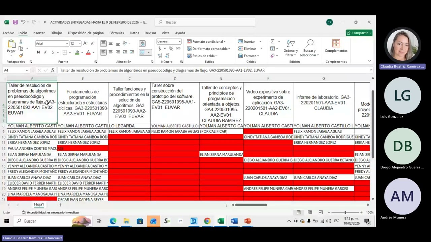Open the Arial font name dropdown
Image resolution: width=431 pixels, height=242 pixels.
click(x=66, y=44)
